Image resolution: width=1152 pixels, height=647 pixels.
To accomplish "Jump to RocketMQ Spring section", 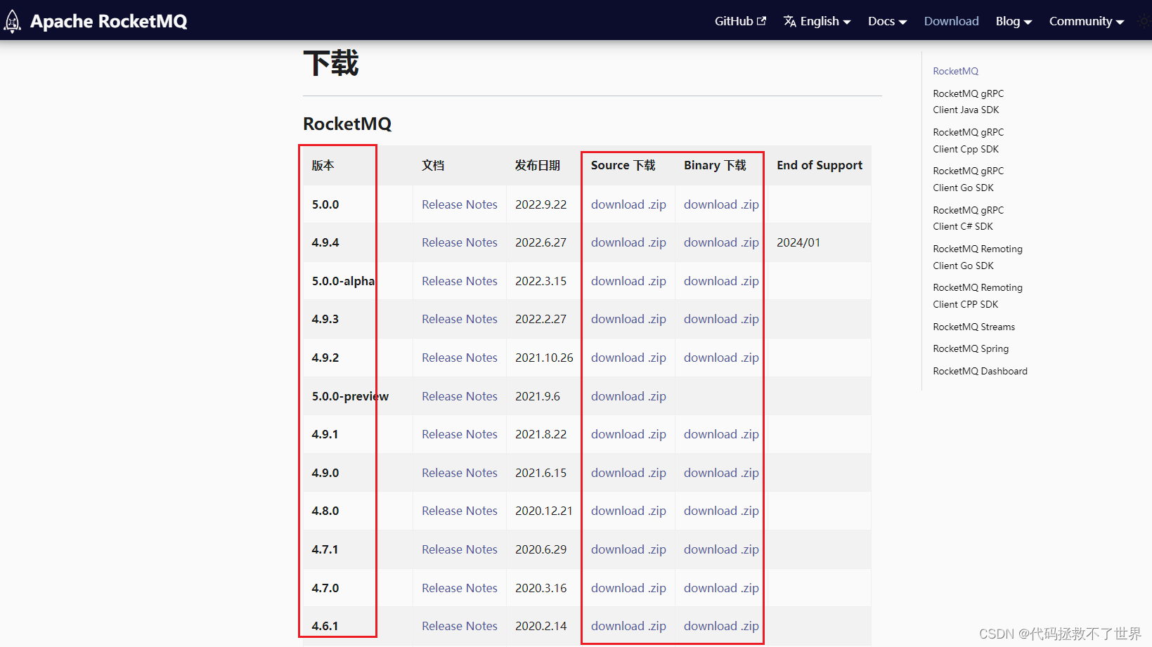I will tap(971, 348).
